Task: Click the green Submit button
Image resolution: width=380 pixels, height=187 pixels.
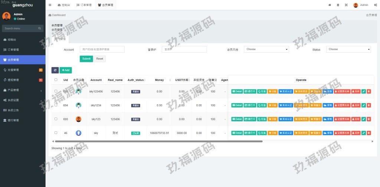Action: [86, 59]
